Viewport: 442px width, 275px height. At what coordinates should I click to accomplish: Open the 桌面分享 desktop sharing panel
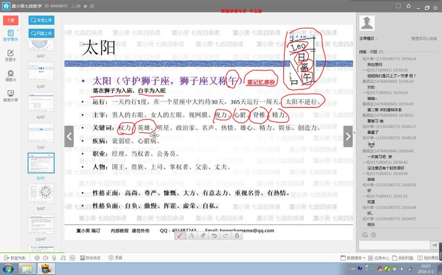(x=10, y=96)
